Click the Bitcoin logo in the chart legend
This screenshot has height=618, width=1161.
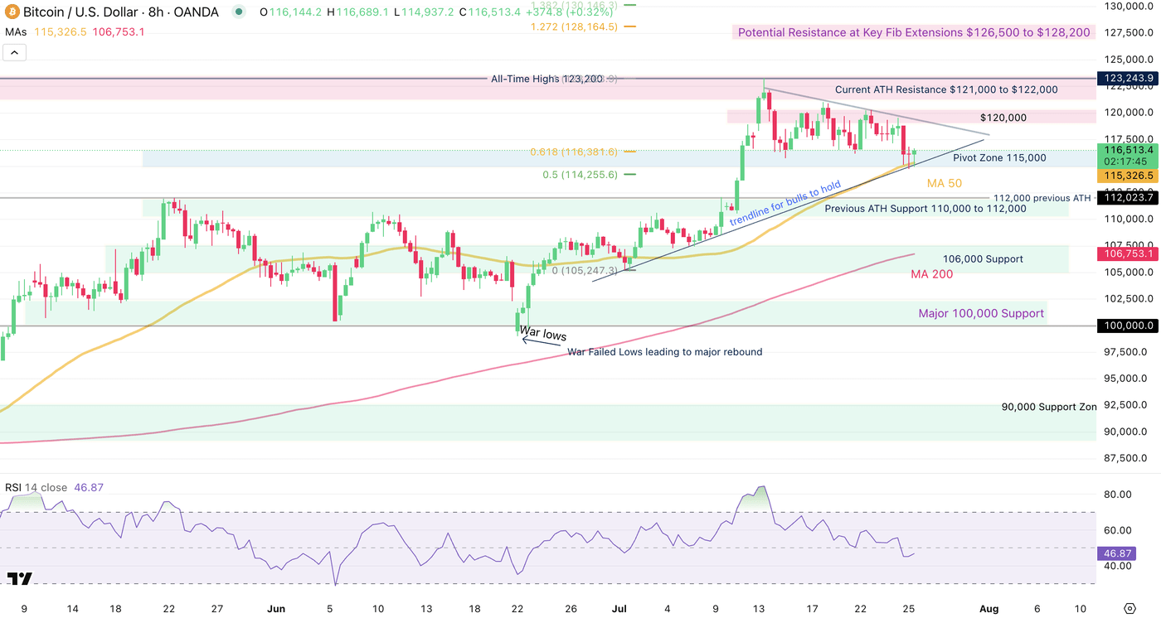(11, 12)
